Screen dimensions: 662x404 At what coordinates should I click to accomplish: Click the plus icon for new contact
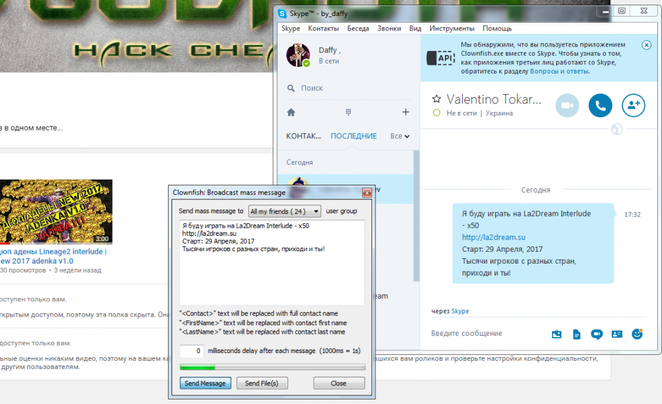(x=406, y=112)
